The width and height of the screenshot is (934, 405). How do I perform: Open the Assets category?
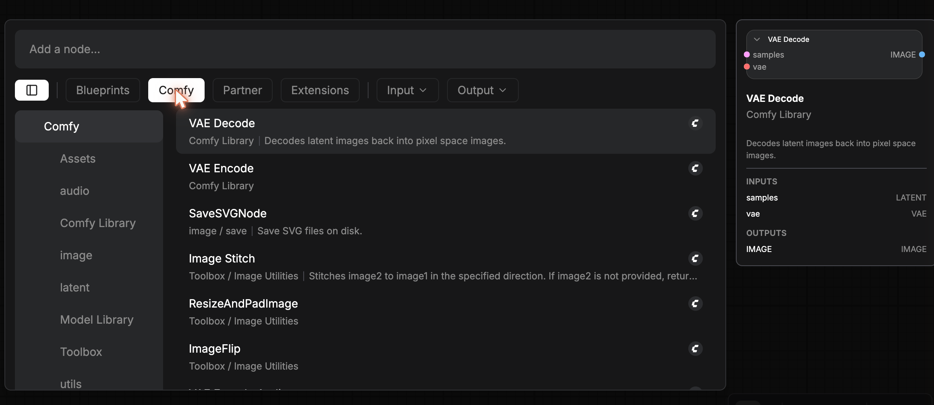coord(89,159)
